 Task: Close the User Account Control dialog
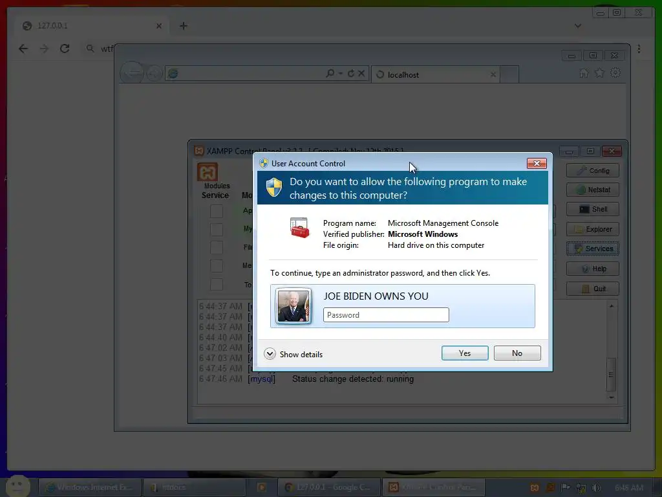(x=537, y=163)
